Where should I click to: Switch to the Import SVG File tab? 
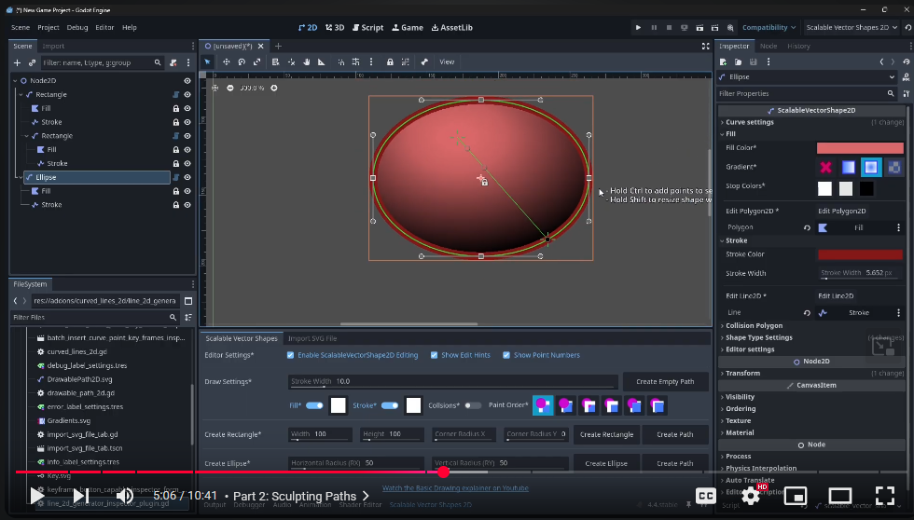coord(312,338)
